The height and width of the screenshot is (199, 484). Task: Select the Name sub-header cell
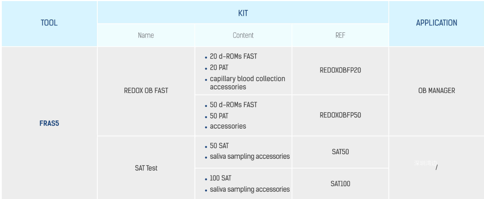coord(146,35)
